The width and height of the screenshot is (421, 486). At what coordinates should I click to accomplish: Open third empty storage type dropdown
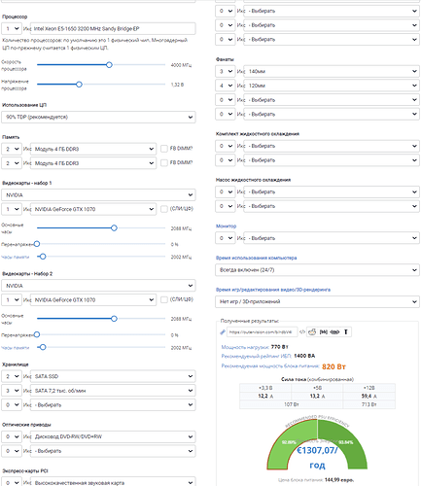coord(113,405)
